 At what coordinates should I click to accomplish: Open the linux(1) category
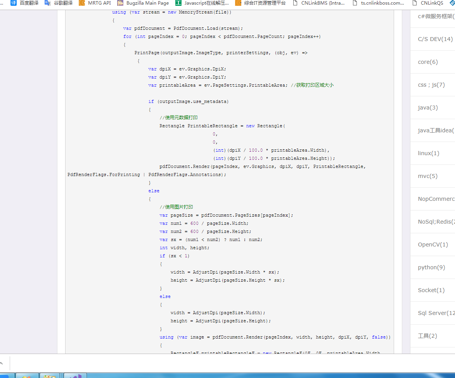[429, 153]
